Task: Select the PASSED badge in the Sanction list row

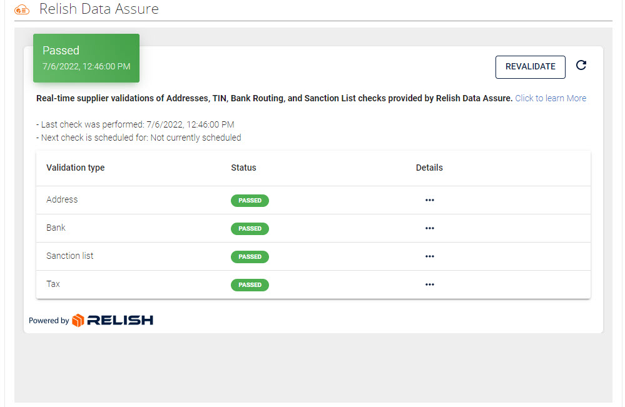Action: click(250, 256)
